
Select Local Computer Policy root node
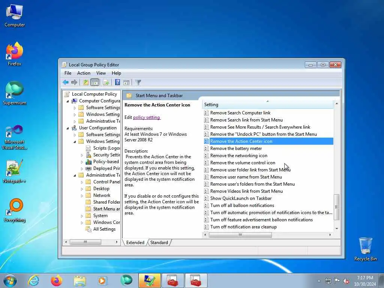pyautogui.click(x=94, y=94)
